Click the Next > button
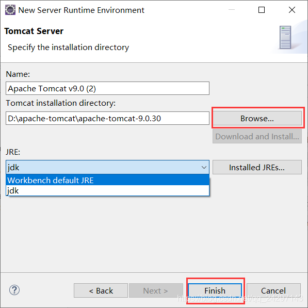Screen dimensions: 308x308 point(156,290)
